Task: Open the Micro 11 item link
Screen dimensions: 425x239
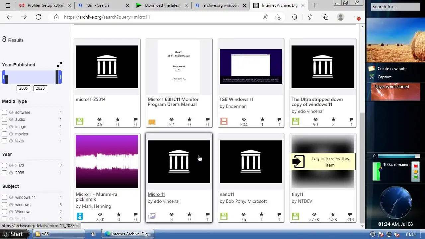Action: point(156,194)
